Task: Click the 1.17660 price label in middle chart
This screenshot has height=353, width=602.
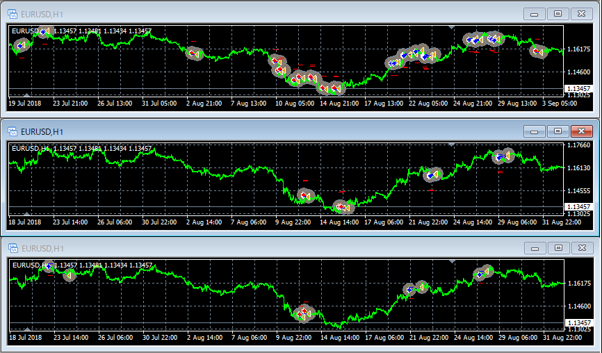Action: click(x=578, y=145)
